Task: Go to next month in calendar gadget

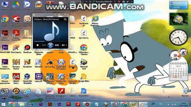Action: point(186,66)
